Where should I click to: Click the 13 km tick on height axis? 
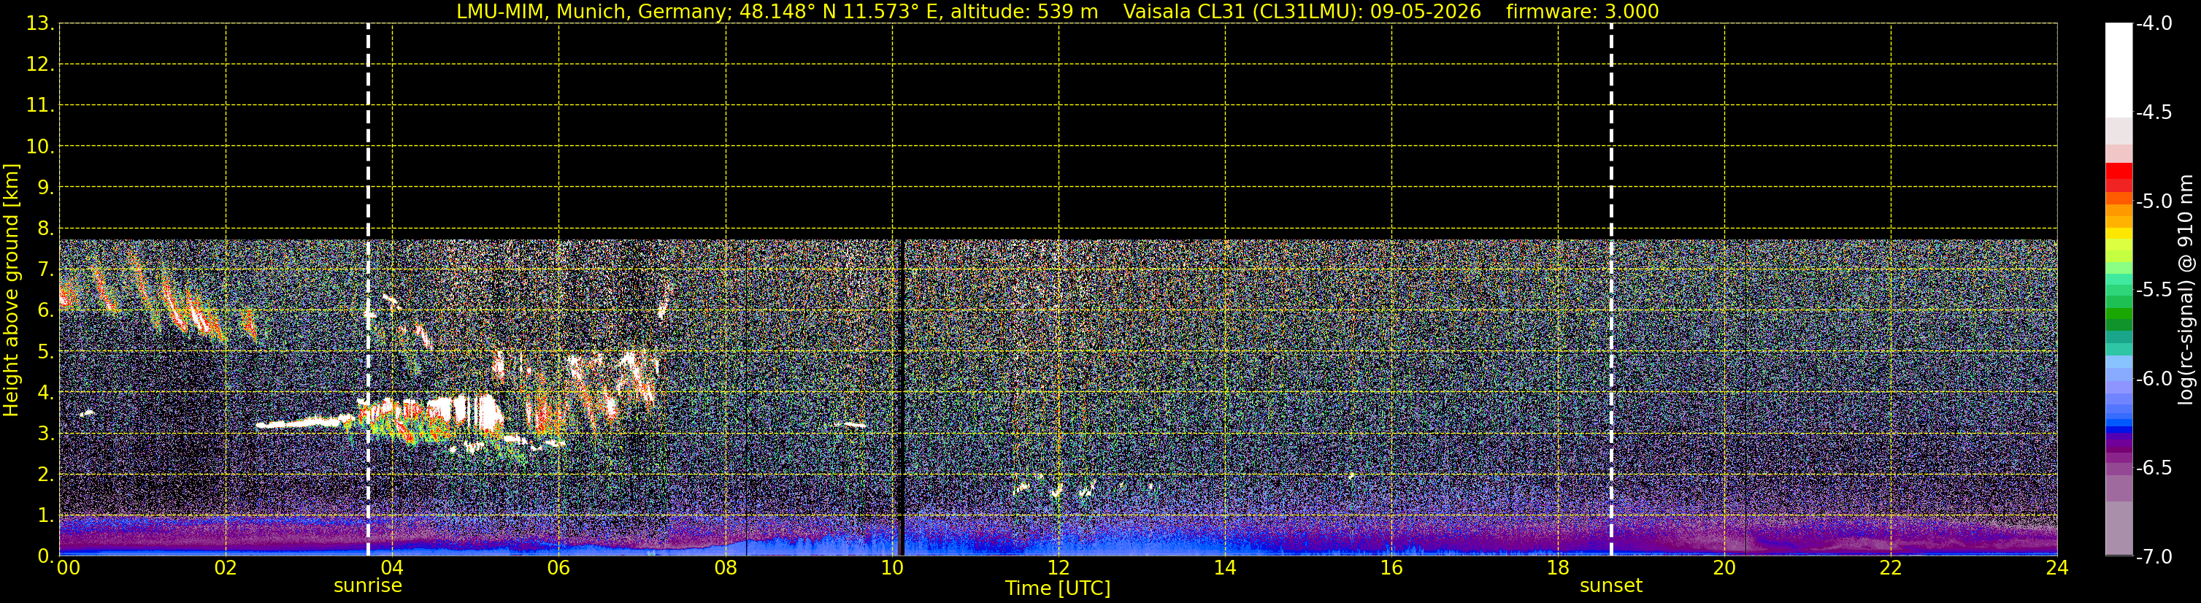(x=39, y=24)
